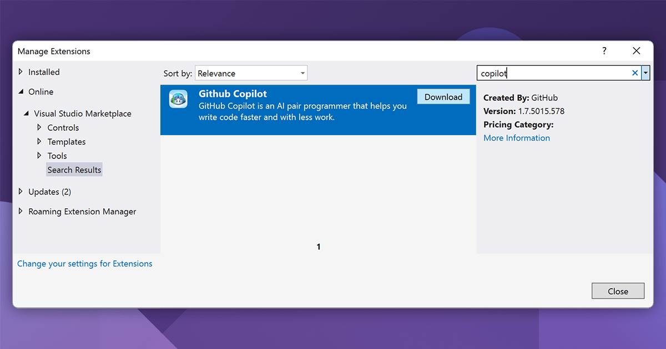Viewport: 666px width, 349px height.
Task: Expand the Tools node
Action: click(39, 156)
